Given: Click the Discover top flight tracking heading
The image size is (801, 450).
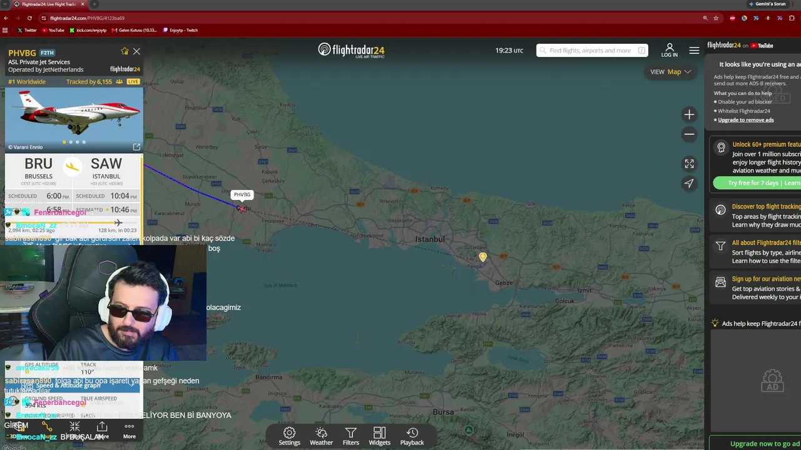Looking at the screenshot, I should pos(767,207).
